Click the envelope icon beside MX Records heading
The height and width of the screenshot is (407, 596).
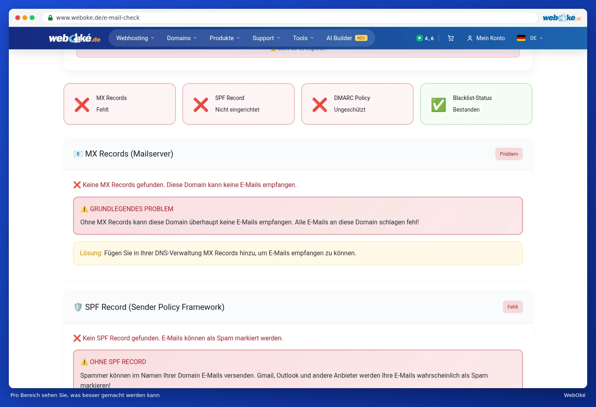(78, 154)
